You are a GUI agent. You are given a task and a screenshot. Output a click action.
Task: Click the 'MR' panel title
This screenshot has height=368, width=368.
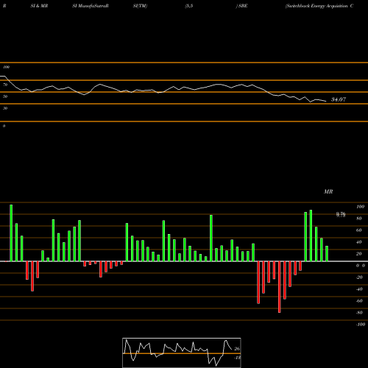coord(328,191)
